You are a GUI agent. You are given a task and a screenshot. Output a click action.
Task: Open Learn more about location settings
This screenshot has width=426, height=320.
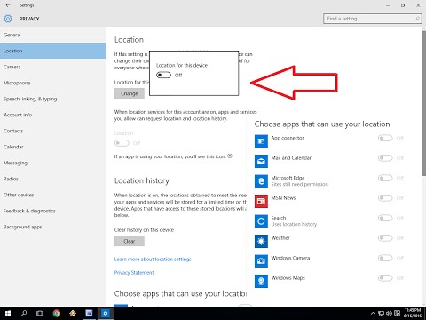click(x=153, y=260)
